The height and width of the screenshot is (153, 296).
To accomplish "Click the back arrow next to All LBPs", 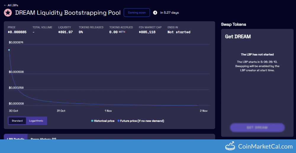I will click(x=5, y=5).
